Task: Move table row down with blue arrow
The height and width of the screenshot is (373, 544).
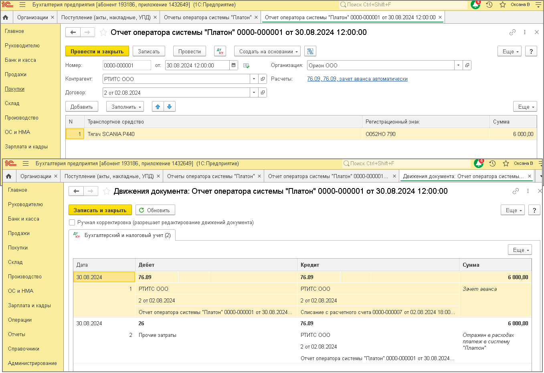Action: coord(170,107)
